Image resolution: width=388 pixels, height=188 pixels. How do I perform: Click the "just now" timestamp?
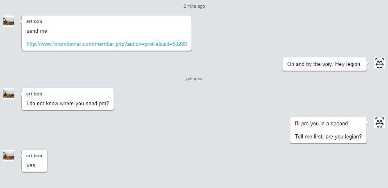tap(194, 79)
